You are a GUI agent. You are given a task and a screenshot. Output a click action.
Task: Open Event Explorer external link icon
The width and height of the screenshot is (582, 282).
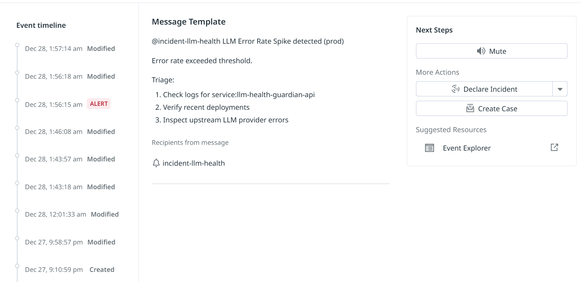pyautogui.click(x=554, y=147)
